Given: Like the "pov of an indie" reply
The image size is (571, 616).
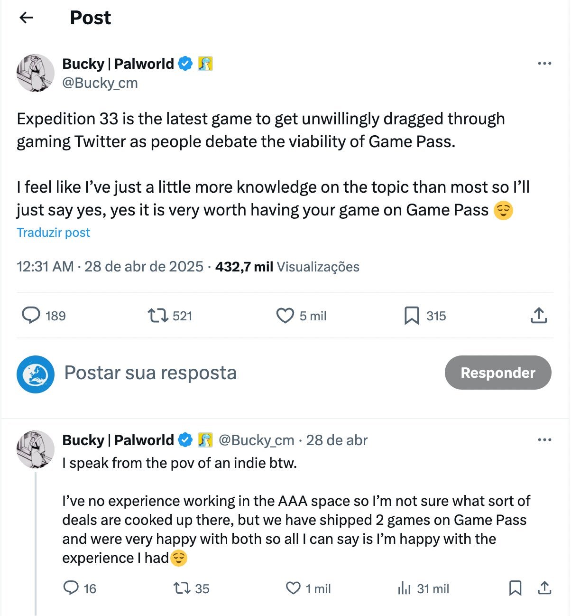Looking at the screenshot, I should point(293,588).
